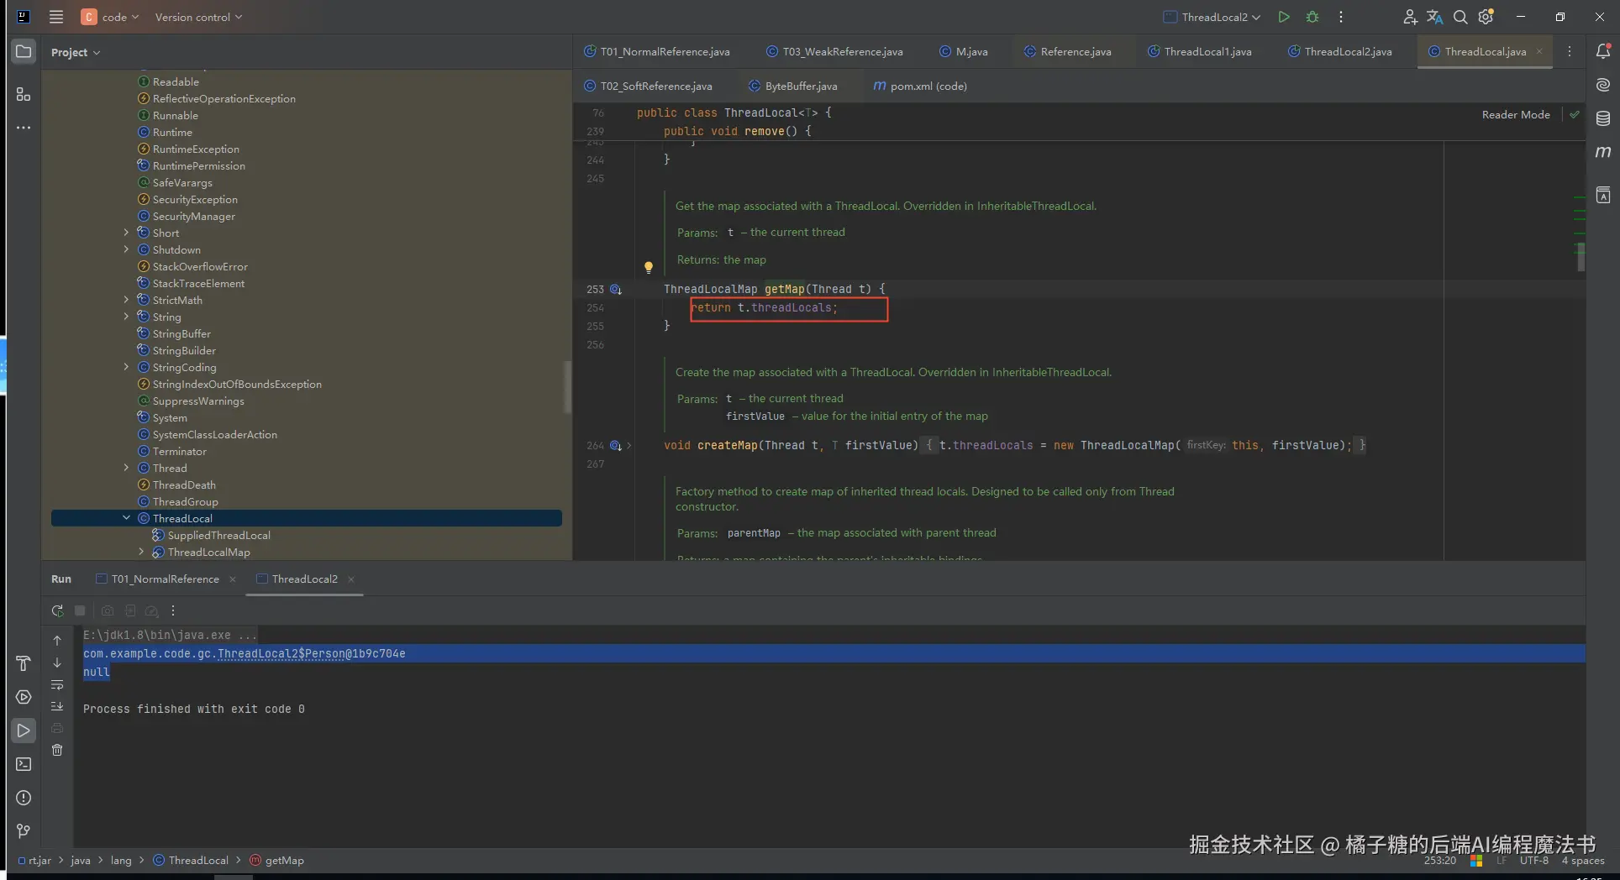Click the editor vertical scrollbar thumb

tap(1581, 257)
